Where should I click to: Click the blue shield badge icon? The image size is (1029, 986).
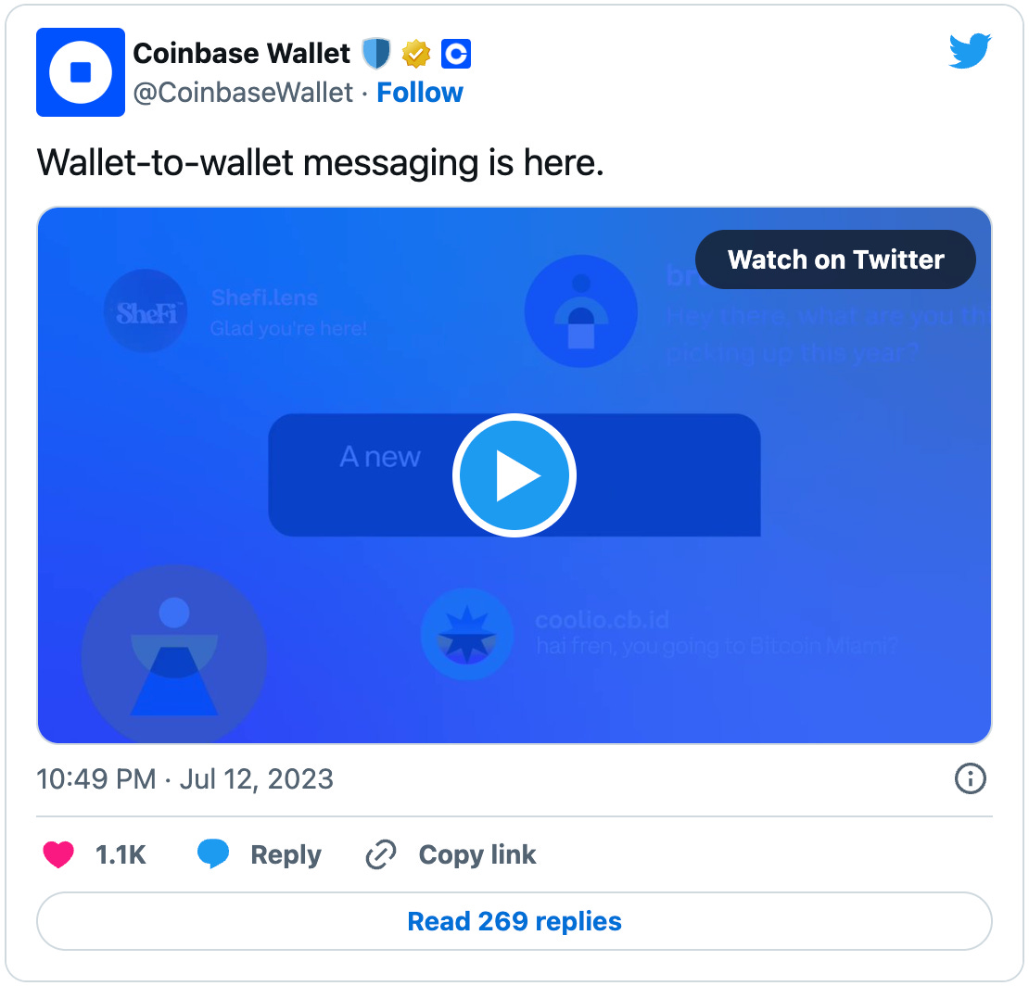(x=376, y=54)
